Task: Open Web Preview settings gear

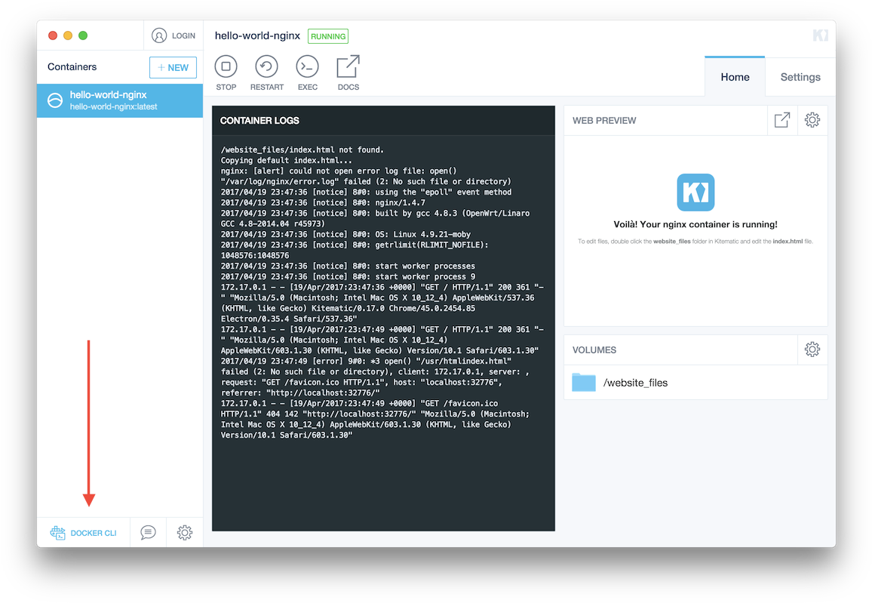Action: (812, 120)
